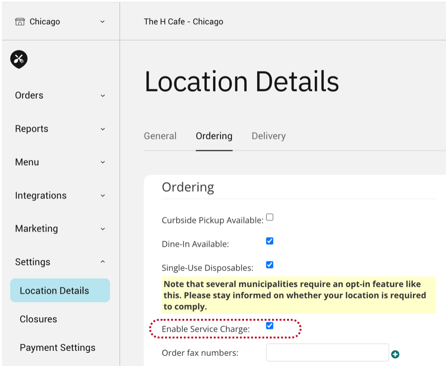
Task: Click the storefront icon beside Chicago
Action: pos(20,21)
